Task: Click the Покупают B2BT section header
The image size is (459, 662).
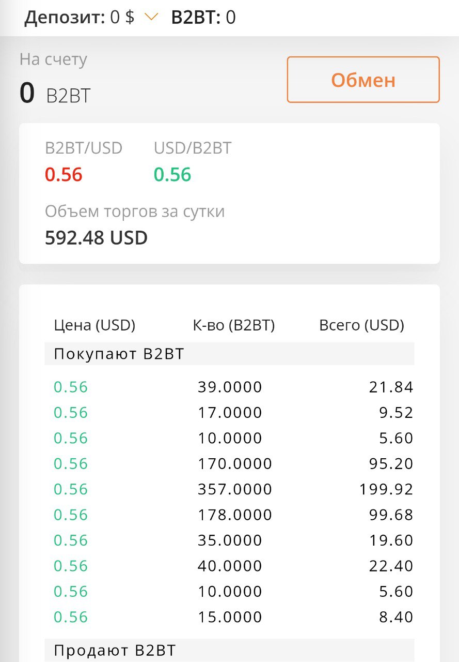Action: (x=229, y=354)
